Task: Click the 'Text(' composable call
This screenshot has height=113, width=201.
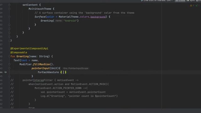Action: click(x=17, y=61)
